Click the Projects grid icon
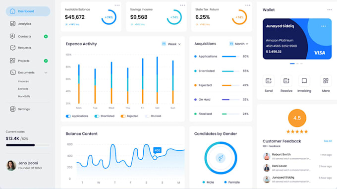Image resolution: width=337 pixels, height=189 pixels. (x=12, y=61)
